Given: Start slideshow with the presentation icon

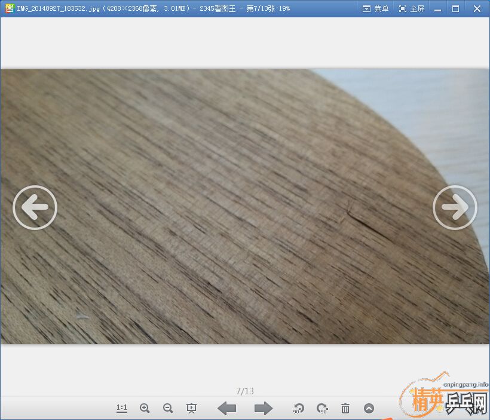Looking at the screenshot, I should click(x=191, y=408).
